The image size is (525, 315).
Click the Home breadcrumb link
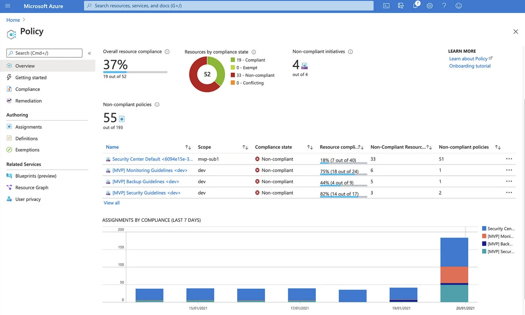[x=13, y=20]
